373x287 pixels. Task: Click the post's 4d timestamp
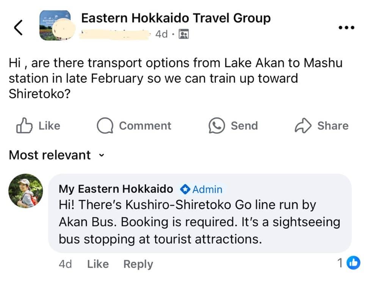[161, 34]
